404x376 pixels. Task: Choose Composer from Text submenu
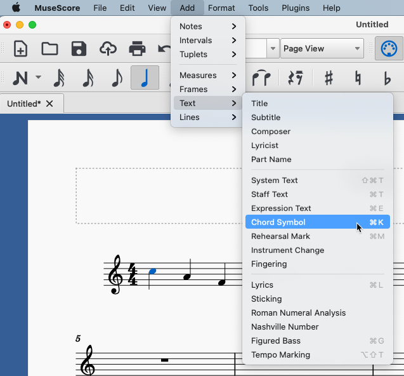317,131
